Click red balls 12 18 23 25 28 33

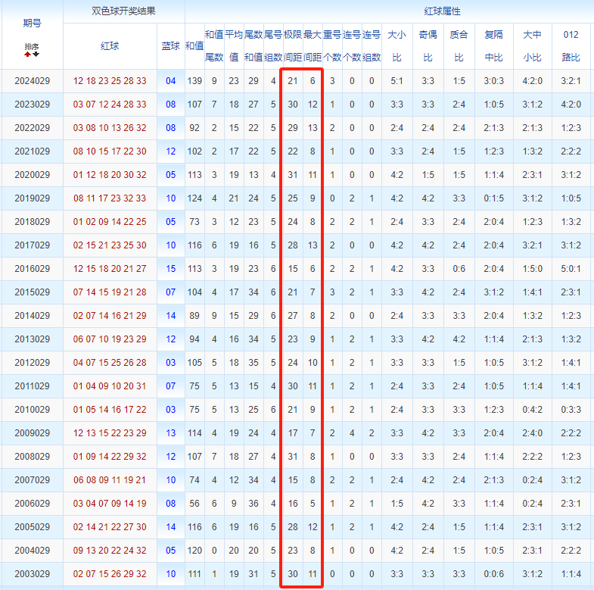pyautogui.click(x=110, y=81)
